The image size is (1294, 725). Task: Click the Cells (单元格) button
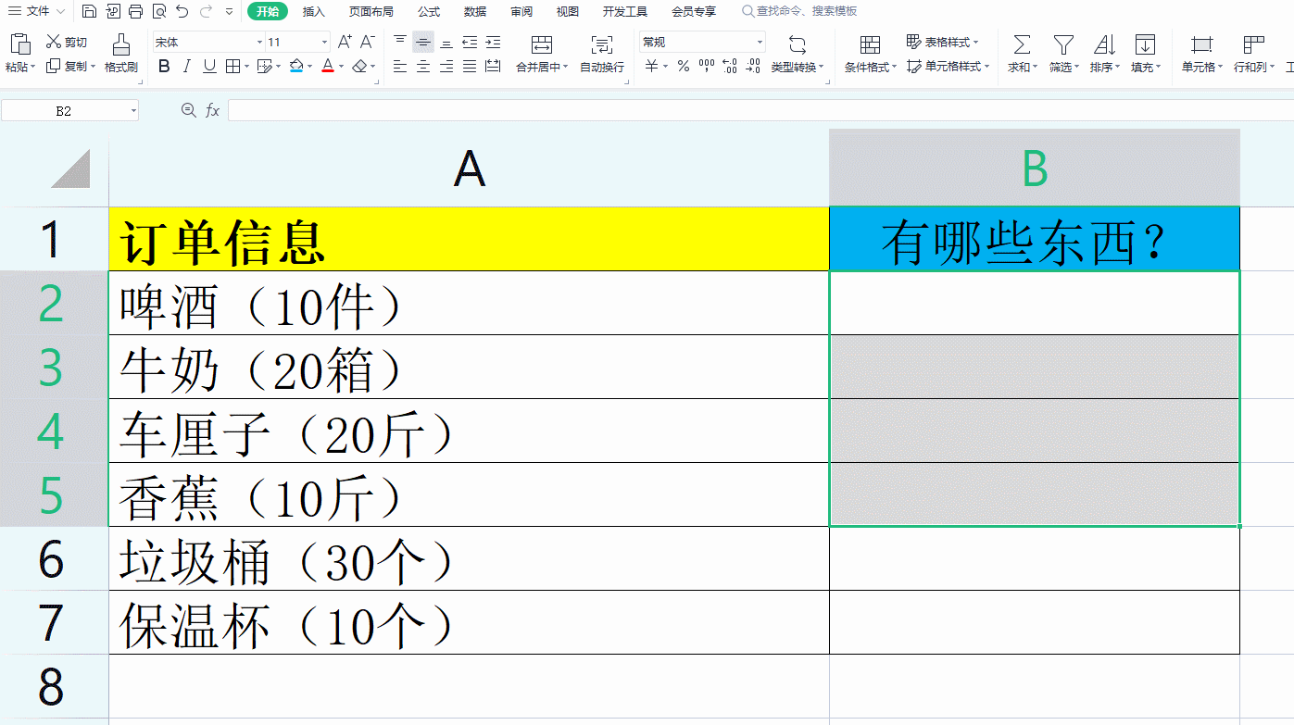coord(1202,54)
